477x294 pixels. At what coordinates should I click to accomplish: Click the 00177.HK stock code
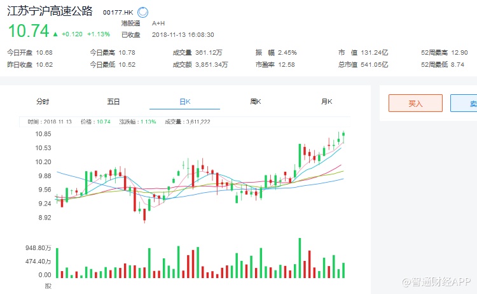(118, 13)
